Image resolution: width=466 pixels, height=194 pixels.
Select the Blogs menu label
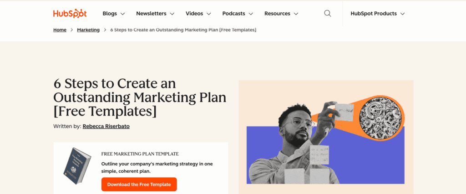click(110, 14)
